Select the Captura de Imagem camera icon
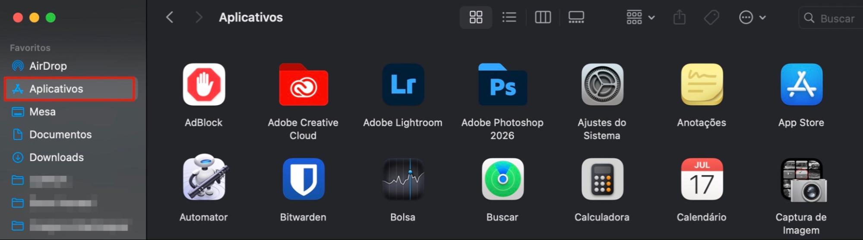Image resolution: width=863 pixels, height=240 pixels. (x=803, y=180)
